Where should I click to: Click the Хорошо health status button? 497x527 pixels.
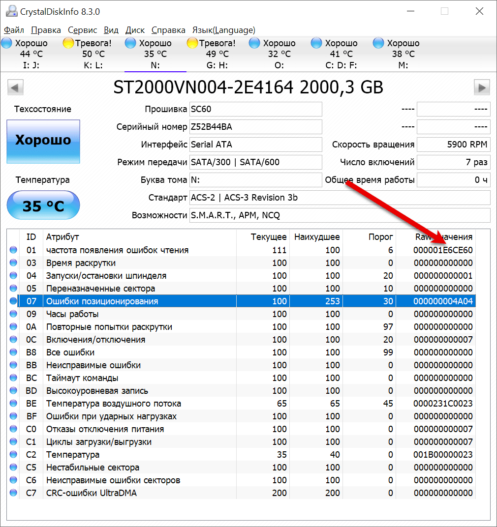[43, 141]
